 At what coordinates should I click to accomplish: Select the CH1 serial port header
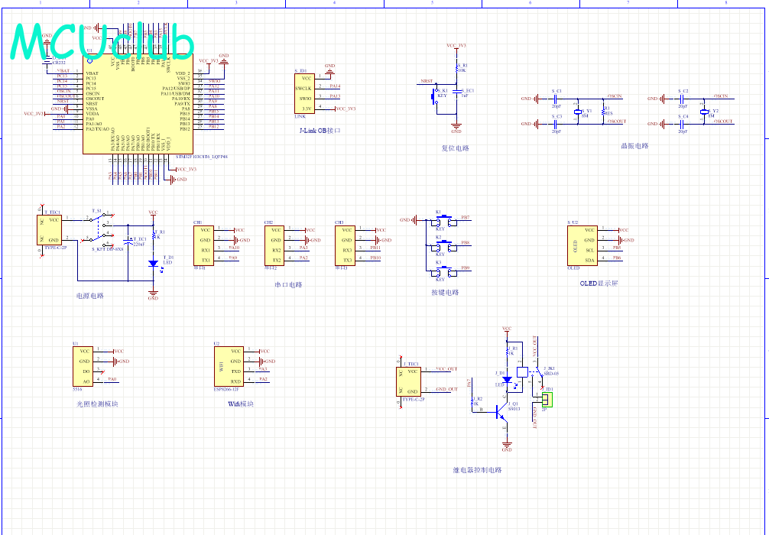(205, 245)
